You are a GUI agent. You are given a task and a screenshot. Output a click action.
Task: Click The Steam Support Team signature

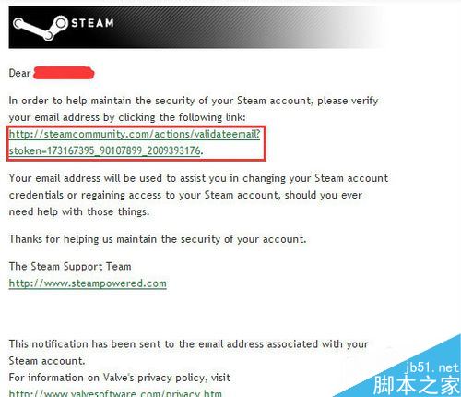pos(70,266)
